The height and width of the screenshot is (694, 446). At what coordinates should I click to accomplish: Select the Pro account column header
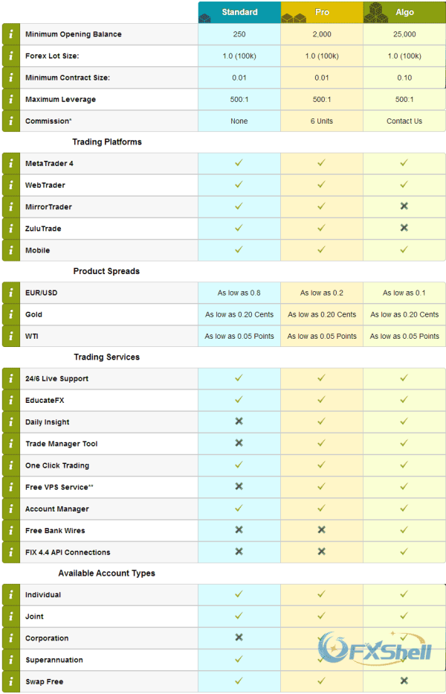click(x=322, y=13)
